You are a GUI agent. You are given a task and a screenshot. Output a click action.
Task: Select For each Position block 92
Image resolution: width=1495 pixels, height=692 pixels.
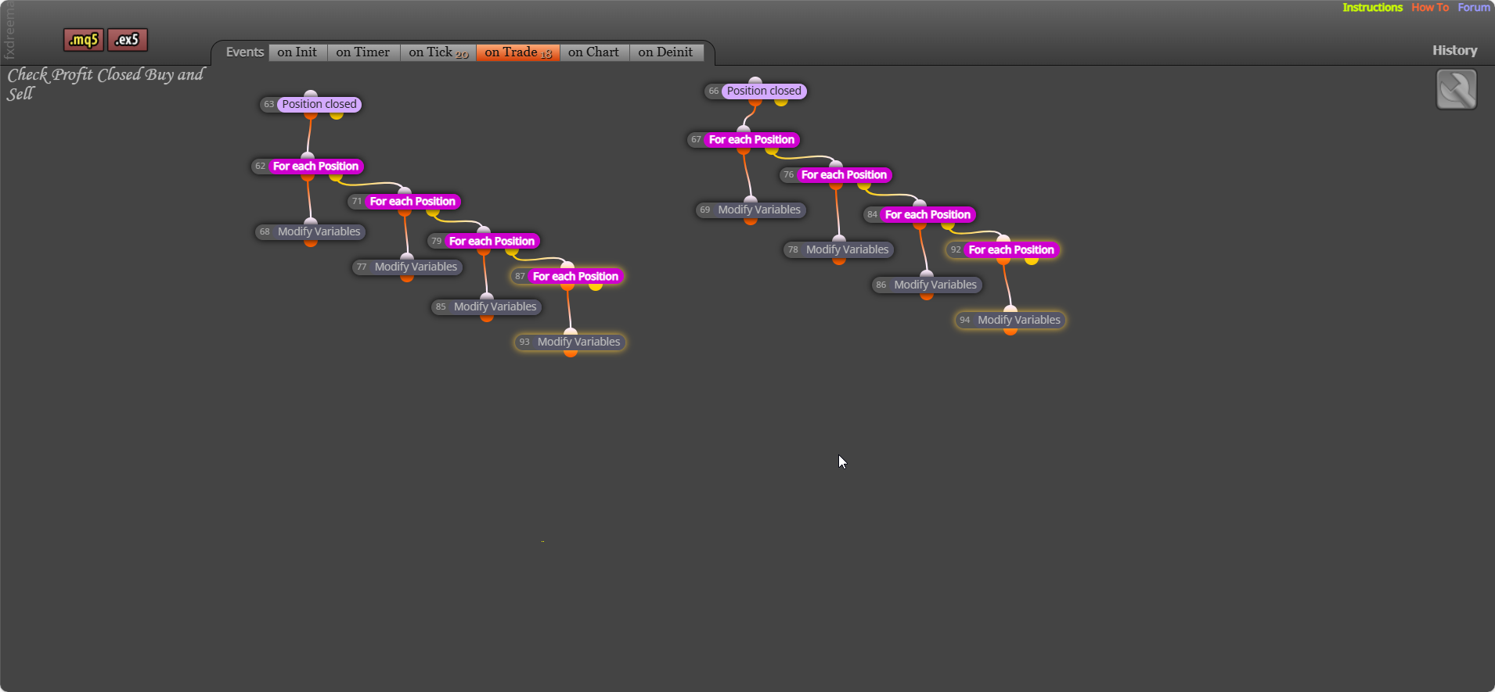point(1003,250)
